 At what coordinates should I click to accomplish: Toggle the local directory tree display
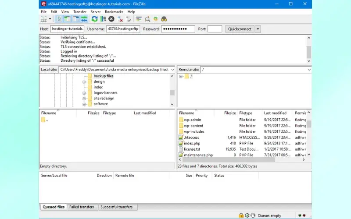point(68,19)
